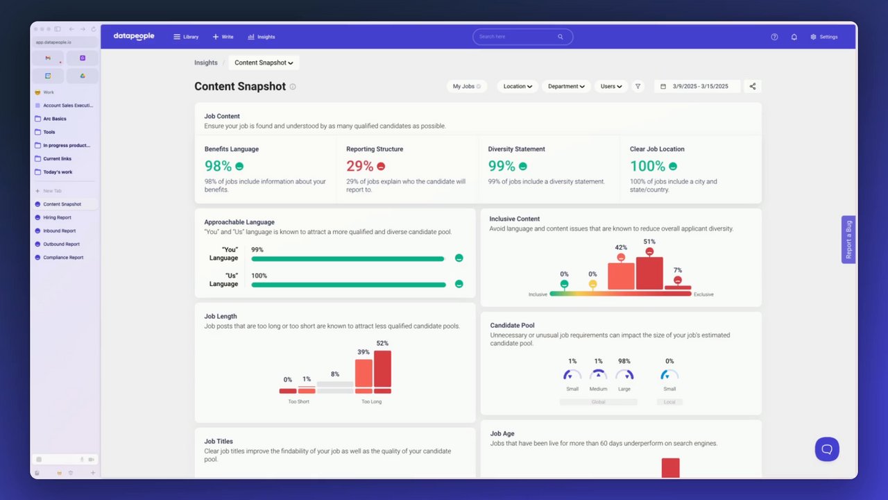Switch to the Content Snapshot sidebar tab

coord(65,204)
